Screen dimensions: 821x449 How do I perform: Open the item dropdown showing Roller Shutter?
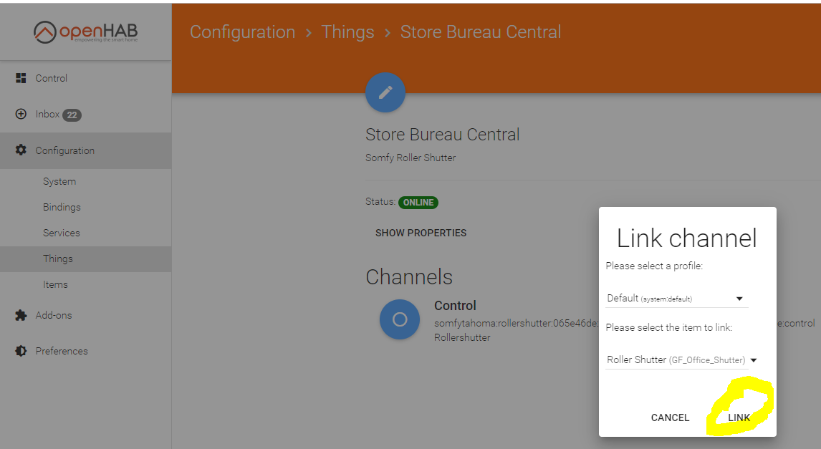click(x=682, y=360)
